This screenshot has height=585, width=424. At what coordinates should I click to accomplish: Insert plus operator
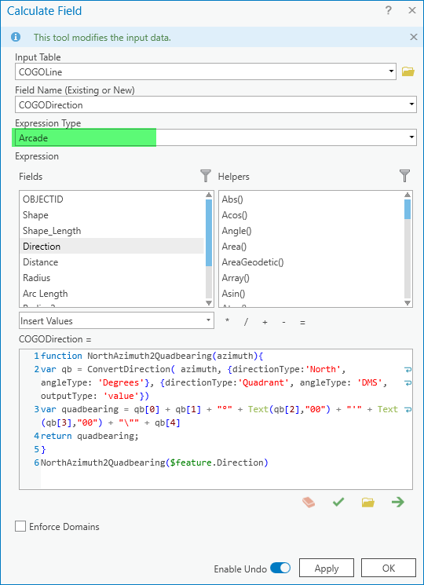pyautogui.click(x=265, y=322)
